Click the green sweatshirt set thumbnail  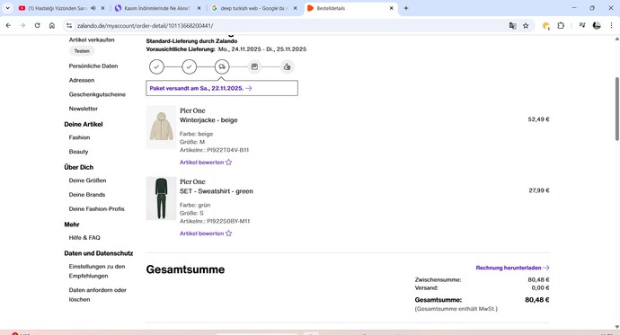162,198
